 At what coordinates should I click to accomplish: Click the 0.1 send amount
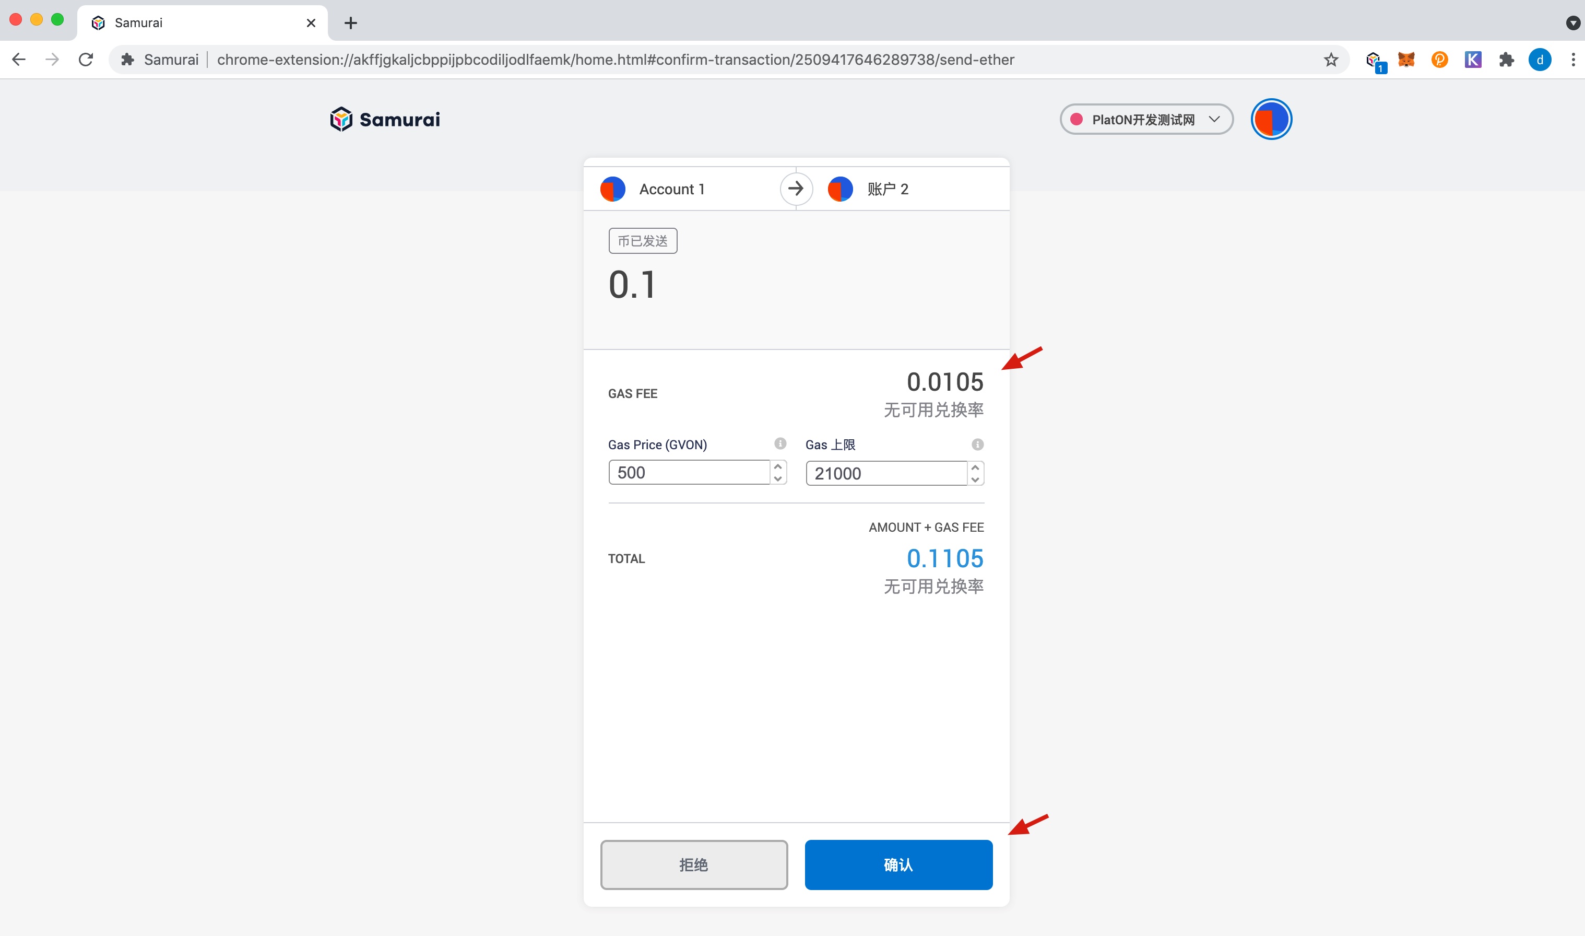tap(633, 285)
